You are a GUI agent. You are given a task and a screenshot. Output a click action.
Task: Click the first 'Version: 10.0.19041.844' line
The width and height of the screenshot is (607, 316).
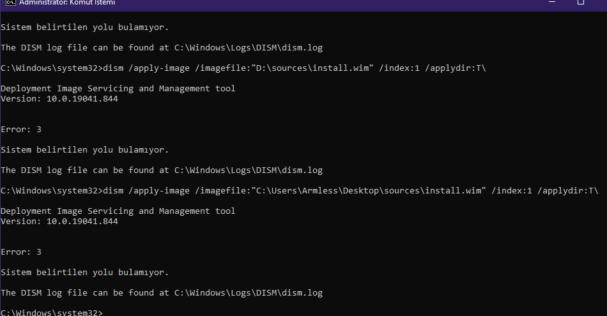coord(59,99)
